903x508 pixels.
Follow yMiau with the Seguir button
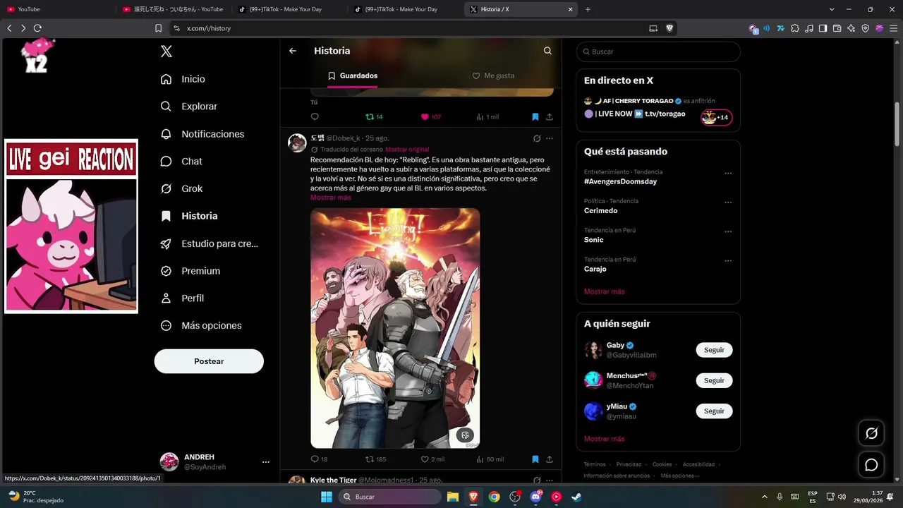tap(714, 411)
